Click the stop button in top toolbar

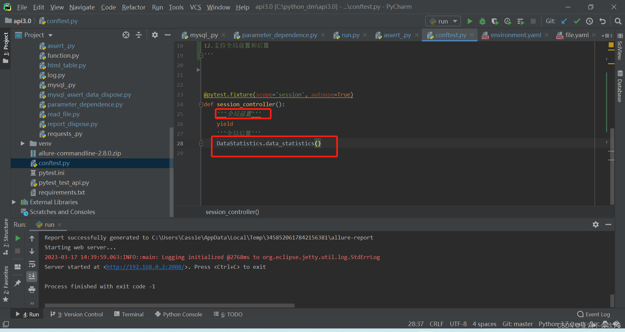(x=533, y=21)
